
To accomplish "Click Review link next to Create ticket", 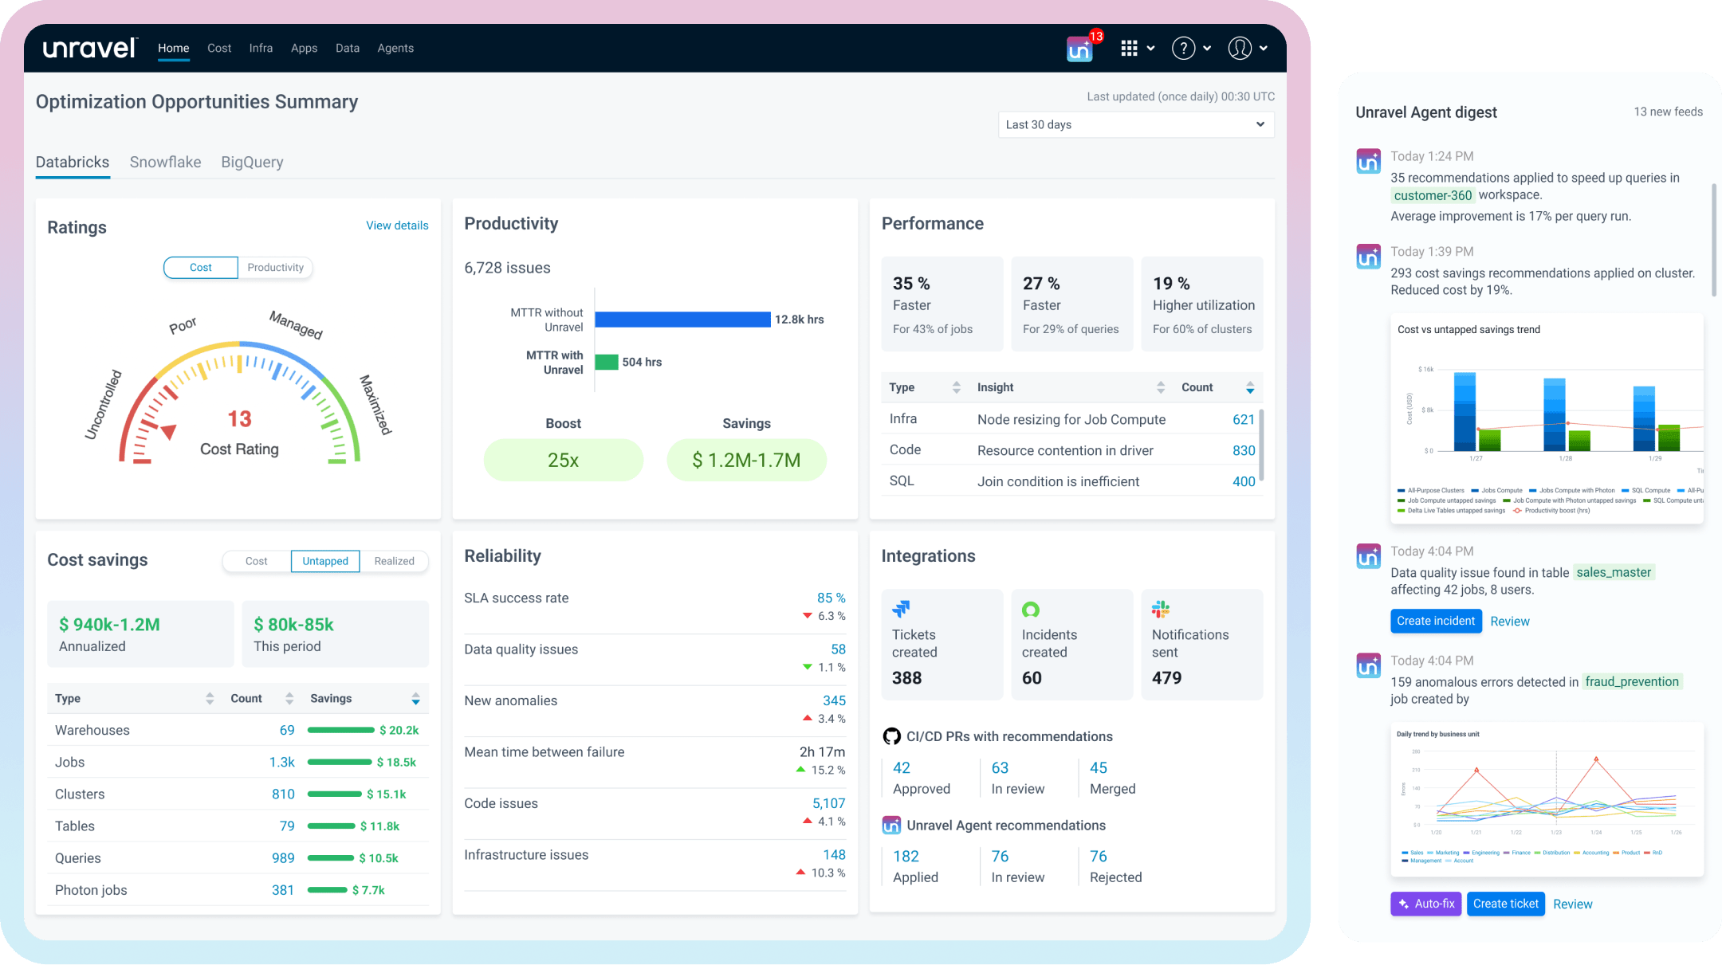I will click(1573, 904).
